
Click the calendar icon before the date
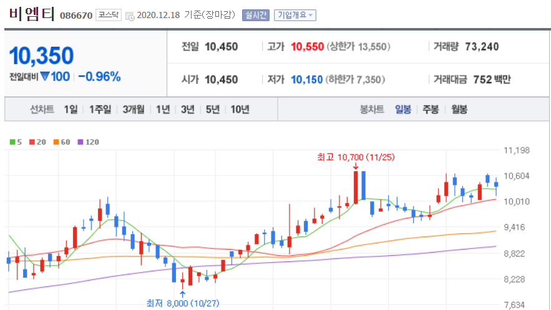pyautogui.click(x=130, y=16)
